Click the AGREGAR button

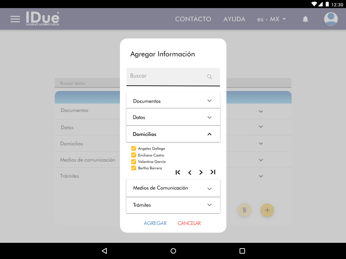155,223
